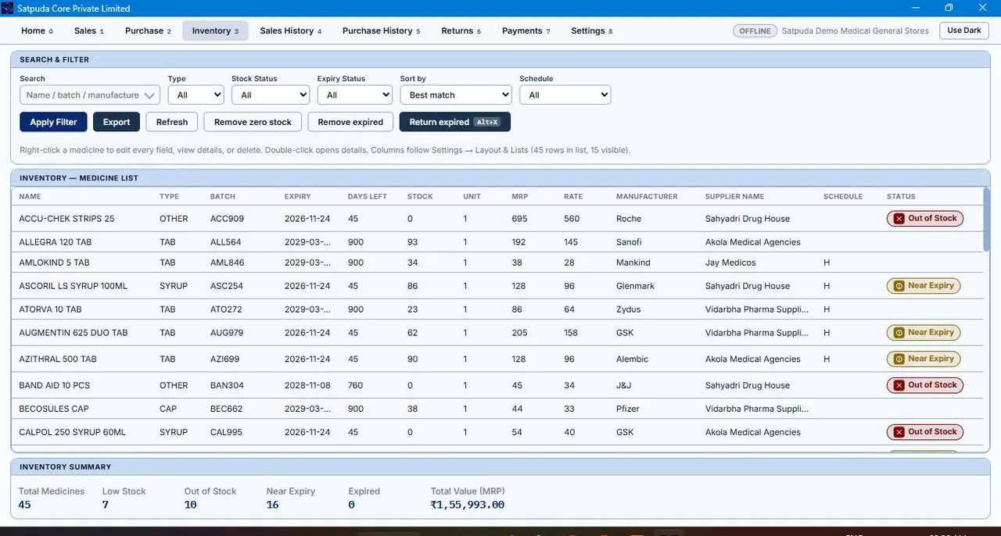
Task: Select CALPOL 250 SYRUP 60ML row
Action: coord(497,432)
